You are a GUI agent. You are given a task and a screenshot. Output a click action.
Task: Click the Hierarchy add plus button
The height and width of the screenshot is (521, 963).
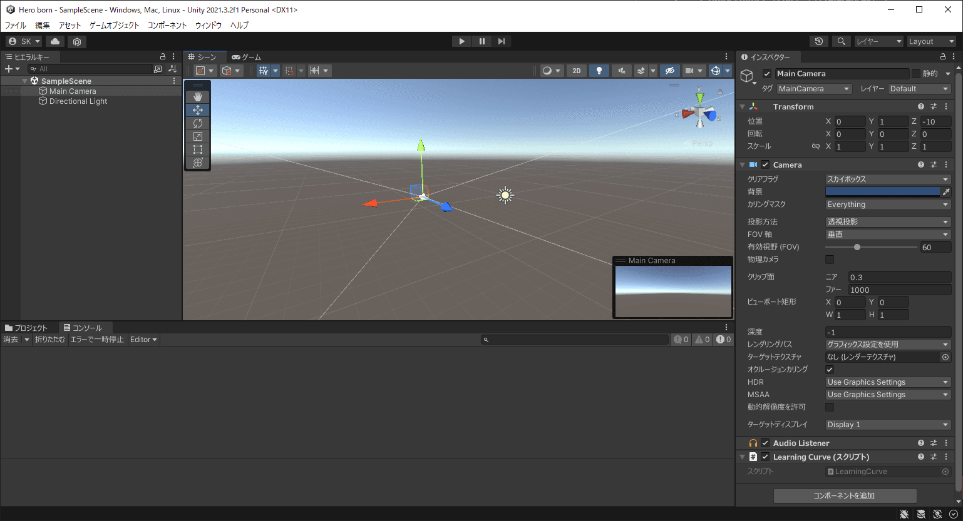tap(12, 69)
